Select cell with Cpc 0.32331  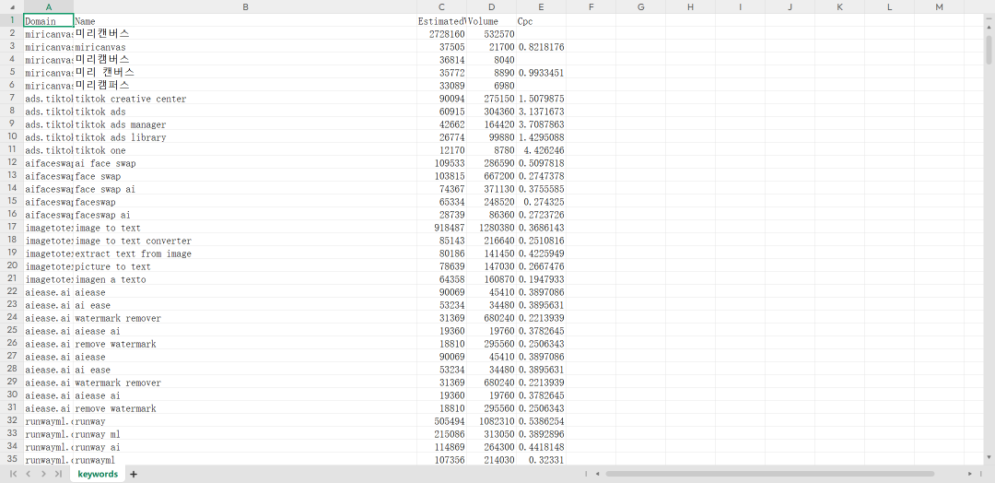coord(541,460)
